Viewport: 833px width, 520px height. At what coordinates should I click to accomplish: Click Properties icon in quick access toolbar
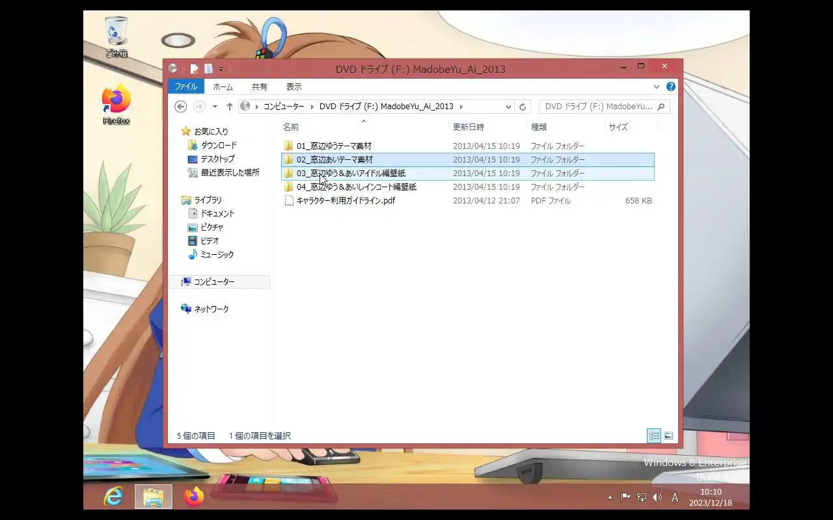coord(195,68)
